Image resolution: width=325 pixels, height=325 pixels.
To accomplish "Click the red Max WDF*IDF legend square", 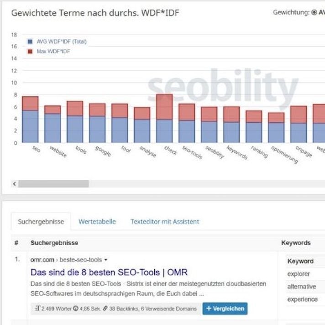I will pos(30,52).
